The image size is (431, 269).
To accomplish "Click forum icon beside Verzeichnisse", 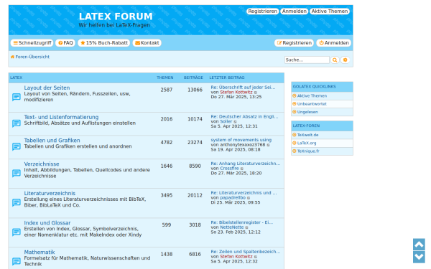I will pyautogui.click(x=17, y=174).
